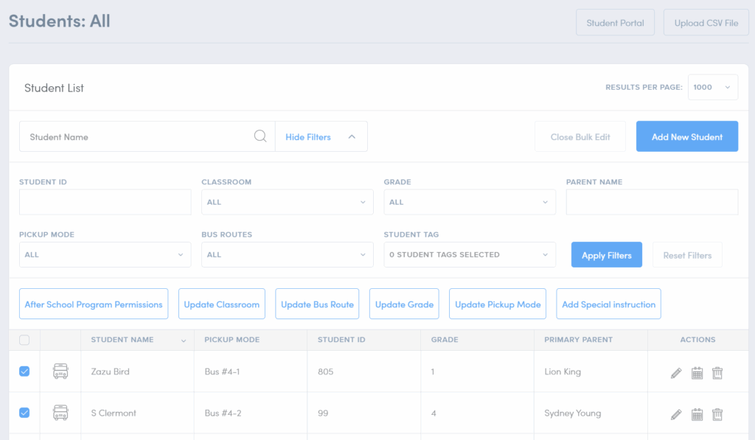This screenshot has width=755, height=440.
Task: Apply the selected filters
Action: tap(606, 255)
